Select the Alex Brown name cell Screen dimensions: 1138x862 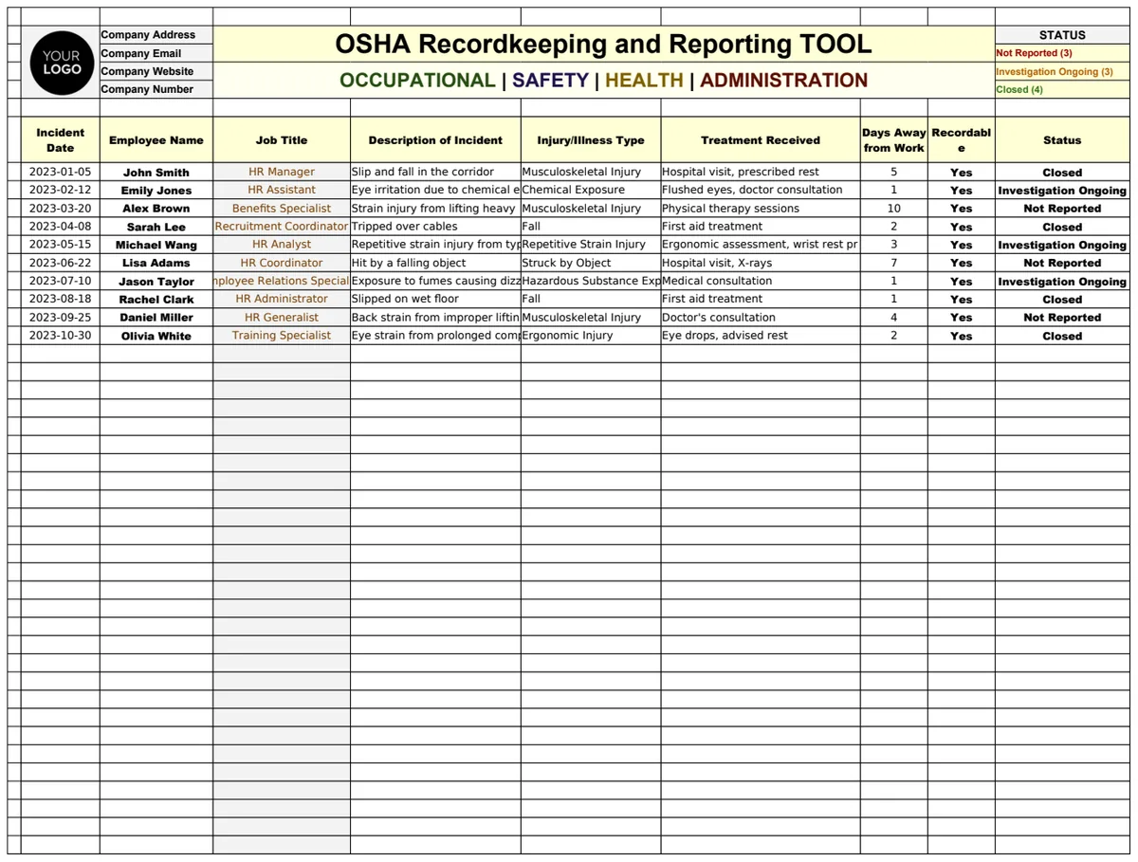pyautogui.click(x=156, y=209)
